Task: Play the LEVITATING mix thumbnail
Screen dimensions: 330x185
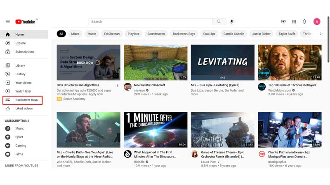Action: 223,62
